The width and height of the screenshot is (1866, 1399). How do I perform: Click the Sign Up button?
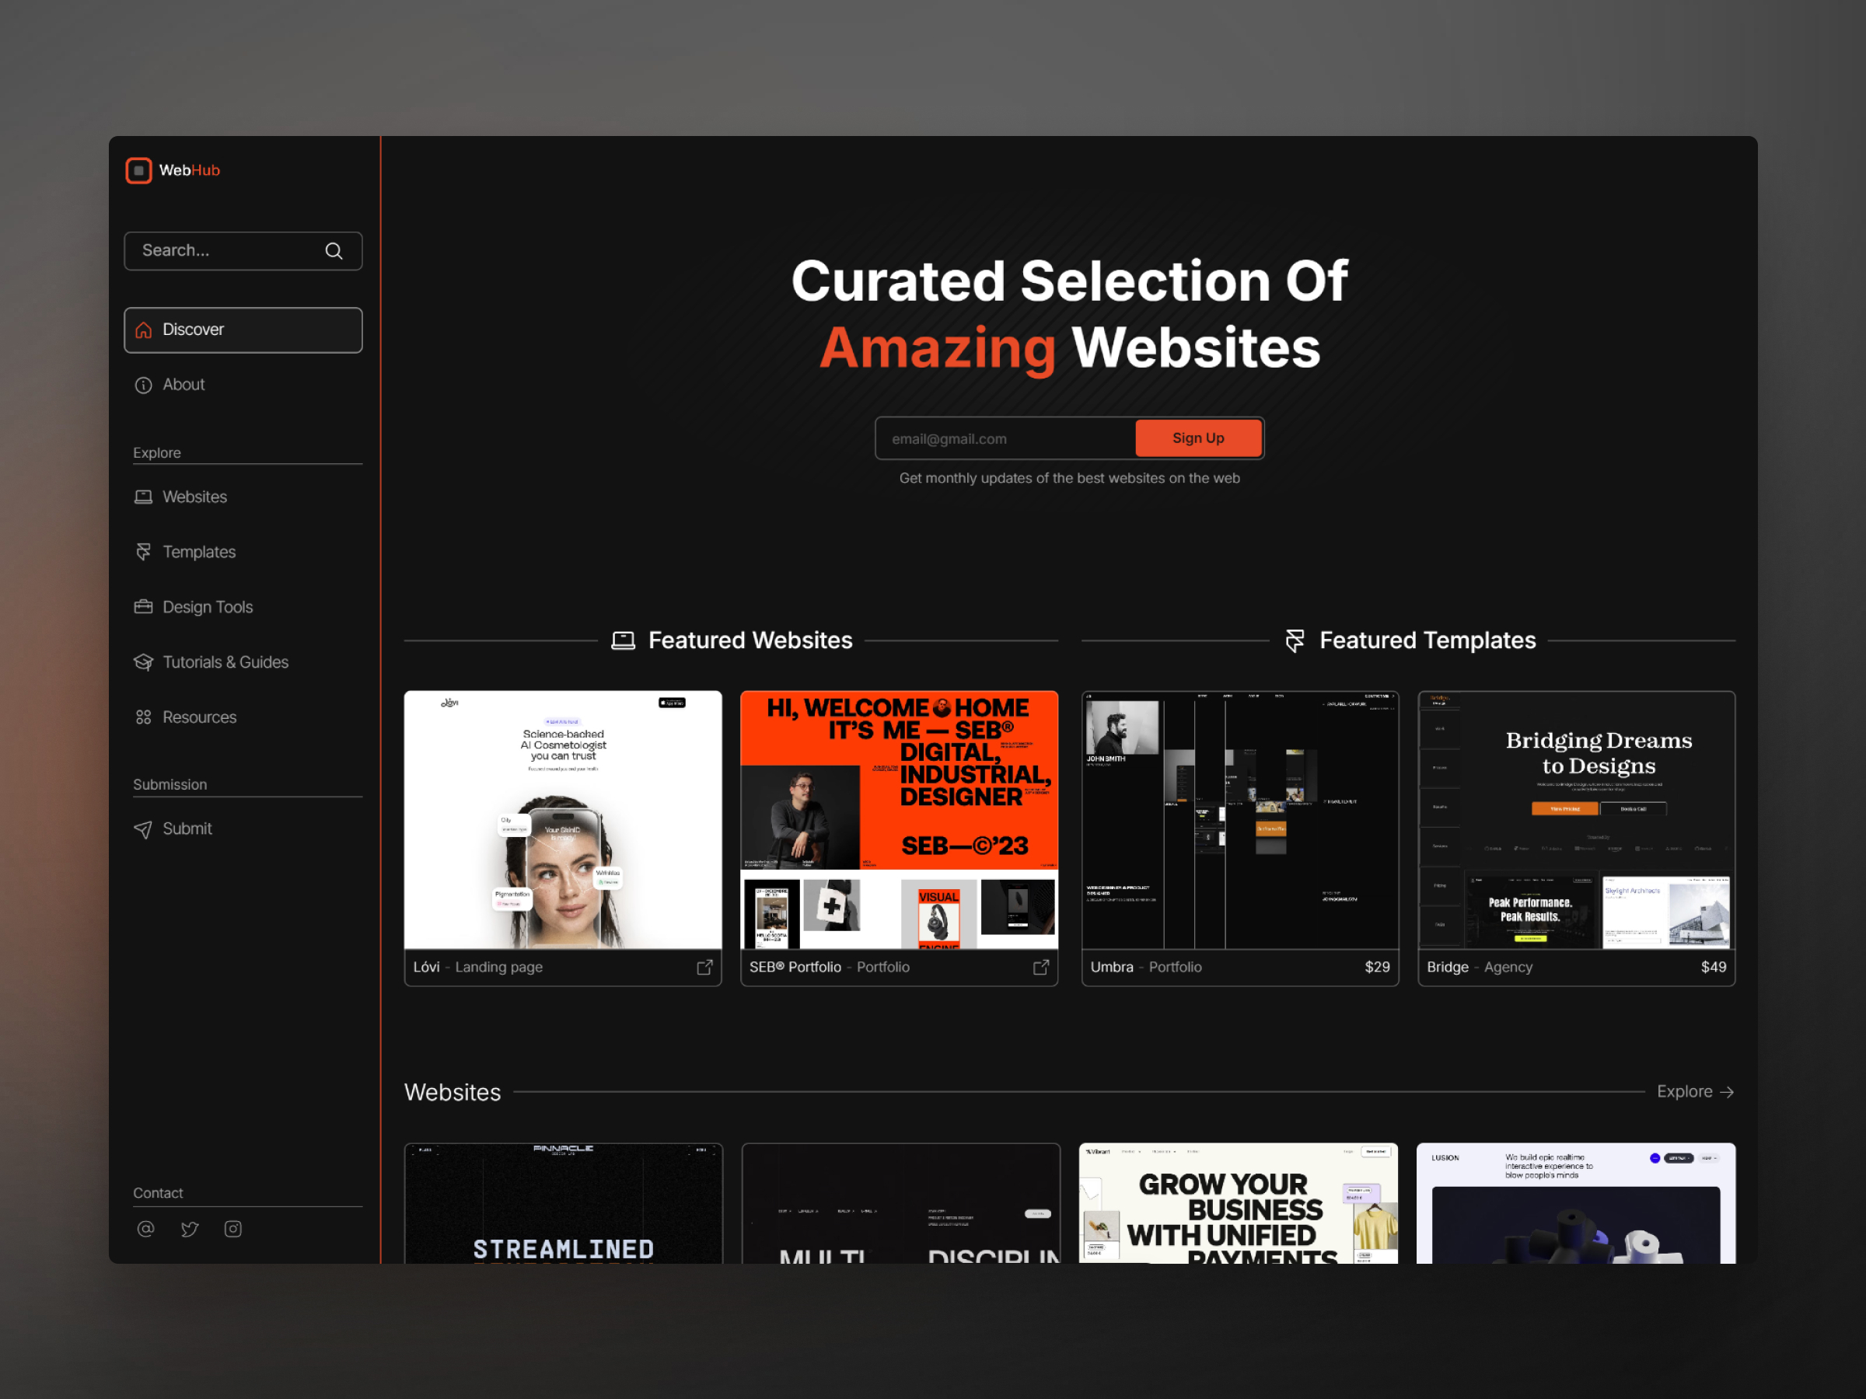1198,438
